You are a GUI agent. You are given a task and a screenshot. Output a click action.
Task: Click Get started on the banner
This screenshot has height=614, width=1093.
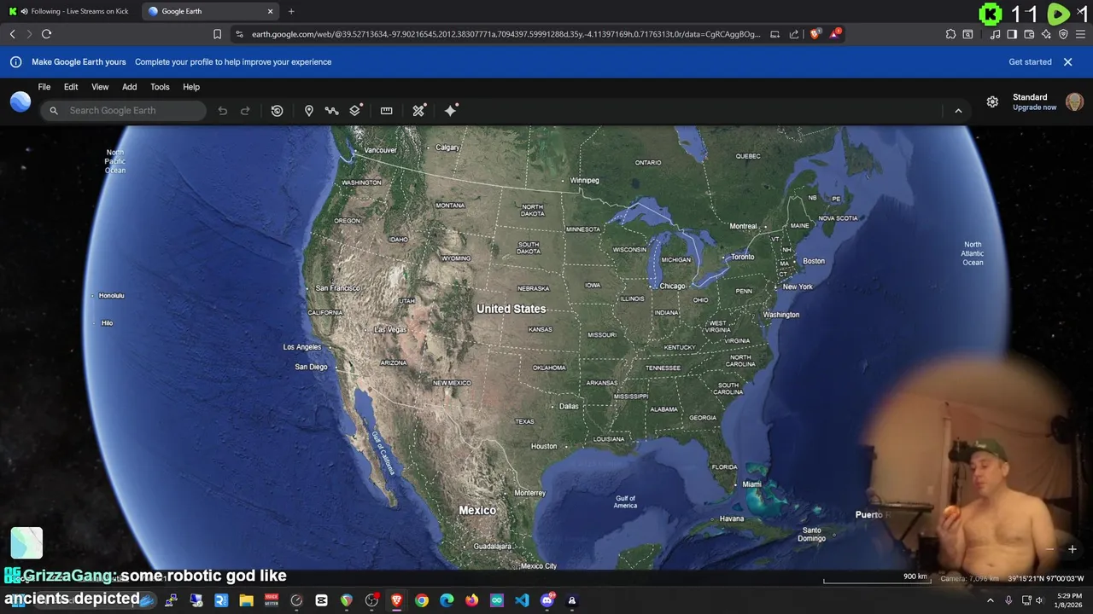coord(1030,61)
